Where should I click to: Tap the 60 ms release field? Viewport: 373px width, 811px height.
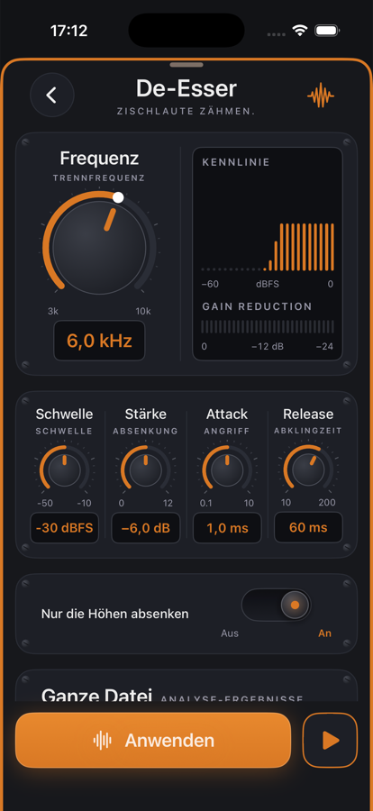[x=308, y=527]
